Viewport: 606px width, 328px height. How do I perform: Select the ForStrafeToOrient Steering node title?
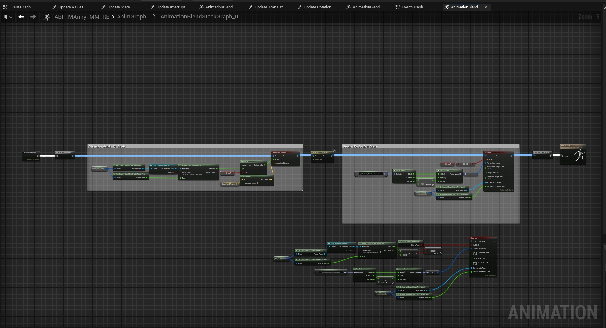click(x=498, y=152)
